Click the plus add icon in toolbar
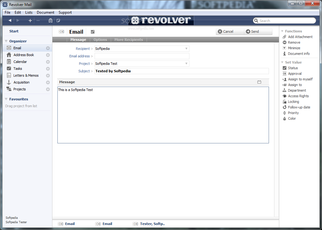Screen dimensions: 322x230 click(x=30, y=21)
